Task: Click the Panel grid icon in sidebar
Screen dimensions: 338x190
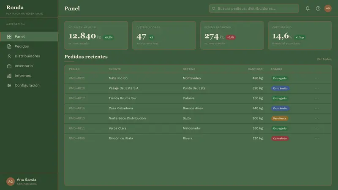Action: coord(9,37)
